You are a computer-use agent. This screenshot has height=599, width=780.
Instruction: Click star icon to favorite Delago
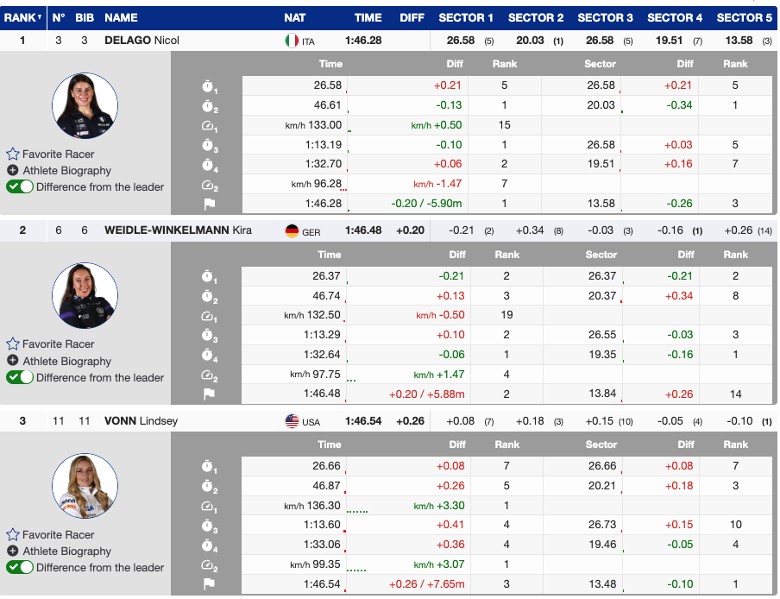point(13,154)
